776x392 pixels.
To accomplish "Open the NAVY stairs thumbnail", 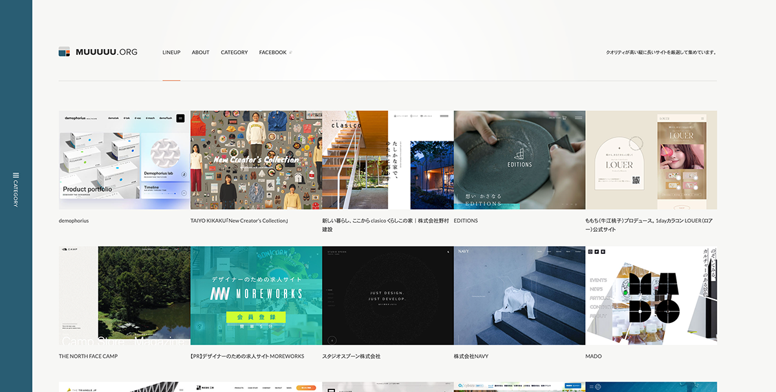I will pyautogui.click(x=519, y=295).
